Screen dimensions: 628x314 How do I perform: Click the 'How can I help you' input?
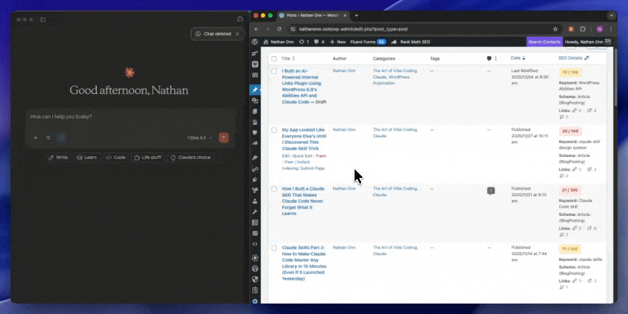[x=124, y=117]
